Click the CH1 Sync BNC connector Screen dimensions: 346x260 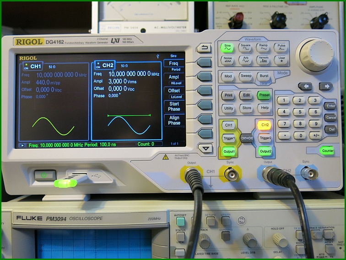(231, 175)
